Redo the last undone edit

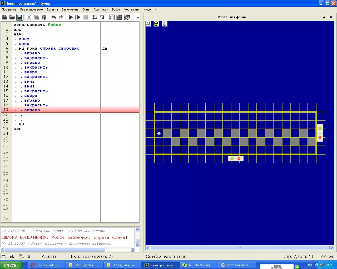61,17
